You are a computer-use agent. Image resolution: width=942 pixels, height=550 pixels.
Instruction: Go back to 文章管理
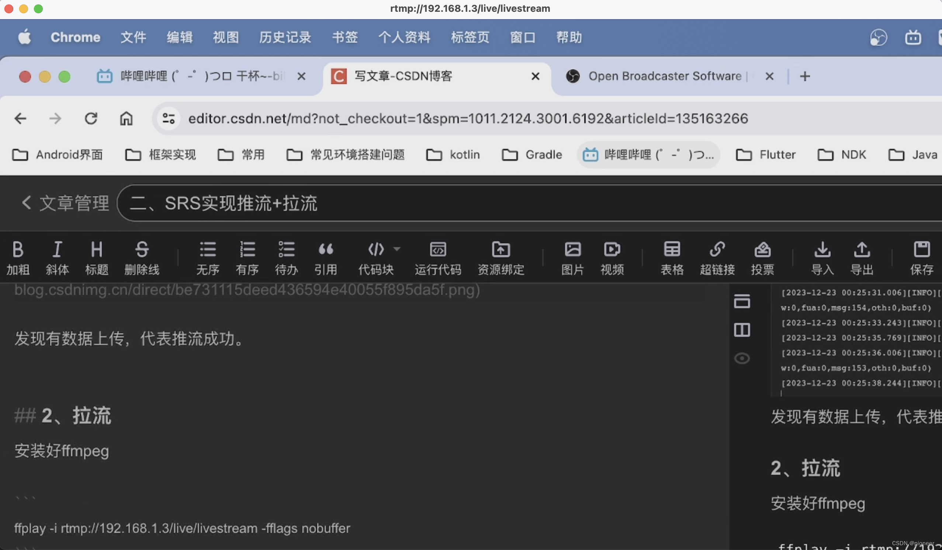[65, 203]
